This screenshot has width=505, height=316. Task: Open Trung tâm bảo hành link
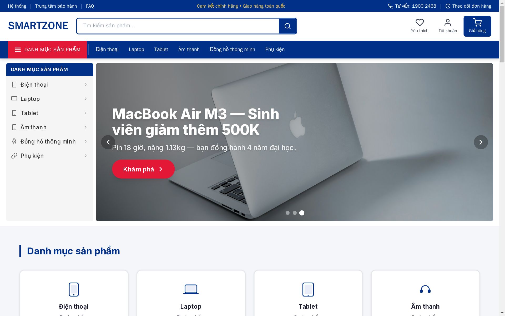(56, 6)
